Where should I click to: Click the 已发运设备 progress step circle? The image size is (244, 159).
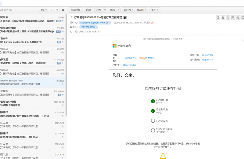pos(153,121)
